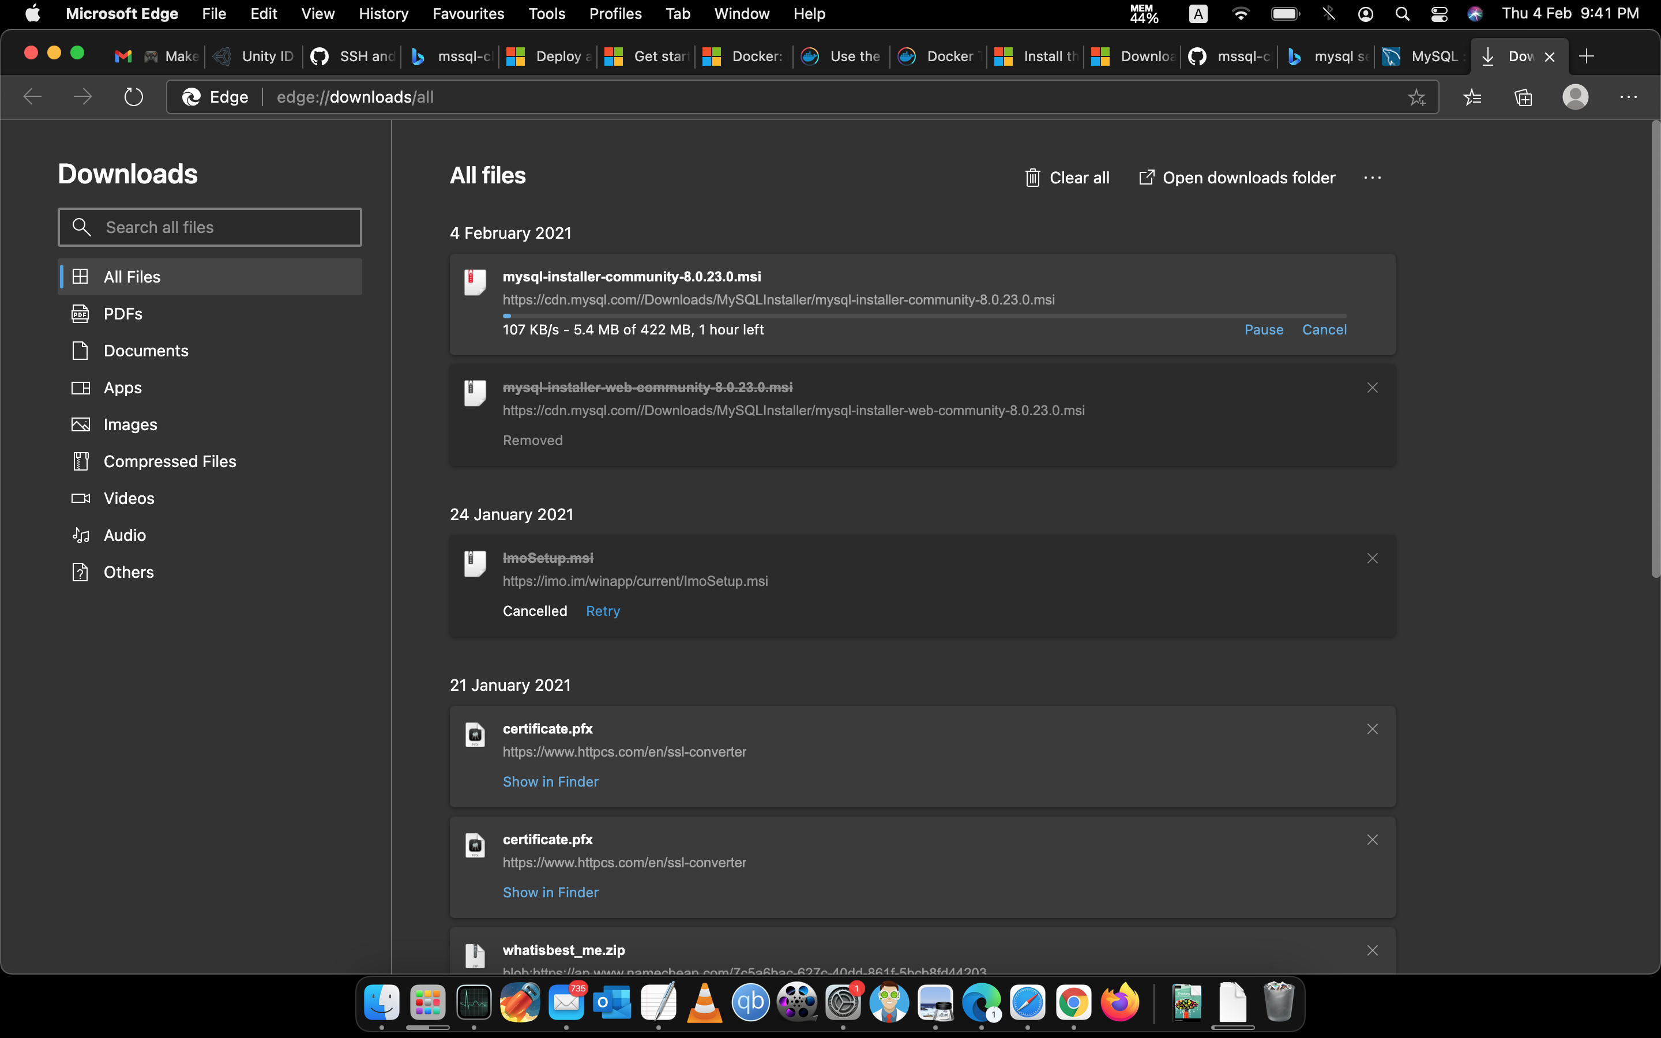The height and width of the screenshot is (1038, 1661).
Task: Click Retry for cancelled ImoSetup download
Action: [x=603, y=611]
